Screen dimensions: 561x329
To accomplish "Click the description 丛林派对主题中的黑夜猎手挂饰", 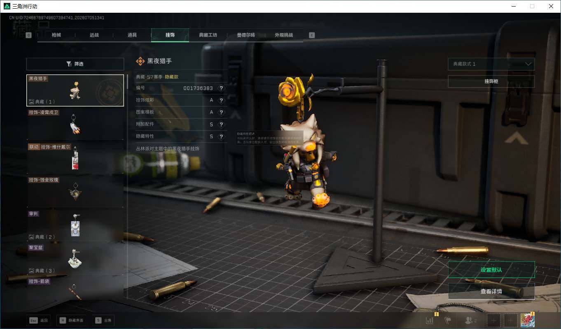I will pyautogui.click(x=168, y=148).
